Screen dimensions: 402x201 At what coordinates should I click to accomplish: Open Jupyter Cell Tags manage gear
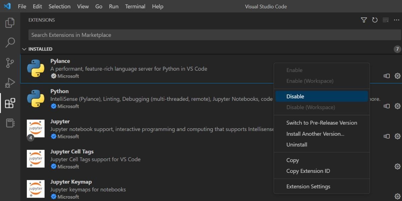pos(398,166)
